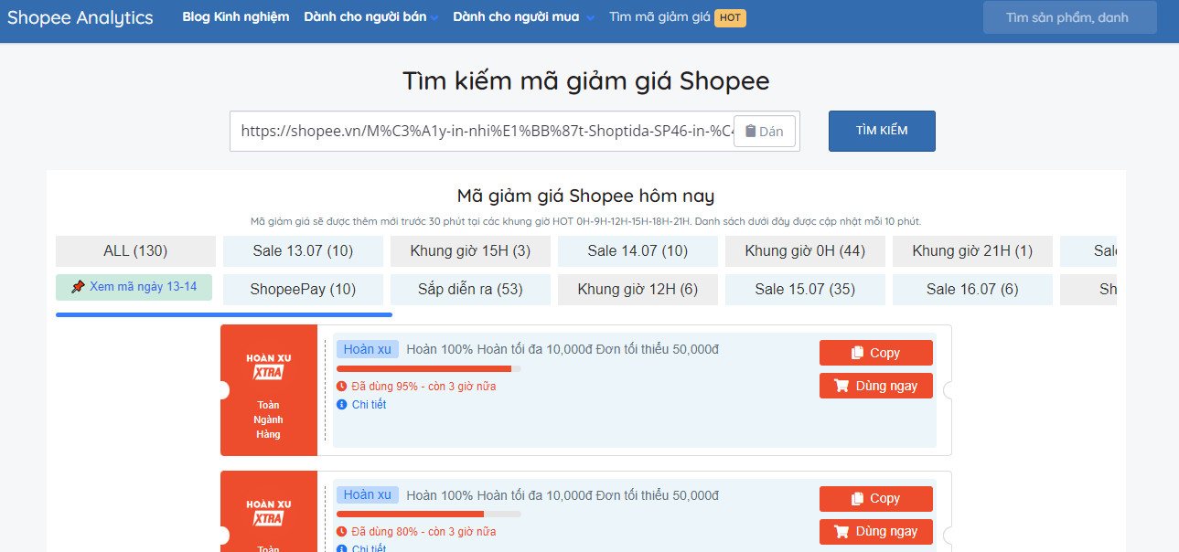1179x552 pixels.
Task: Copy the first Hoàn xu voucher code
Action: 875,353
